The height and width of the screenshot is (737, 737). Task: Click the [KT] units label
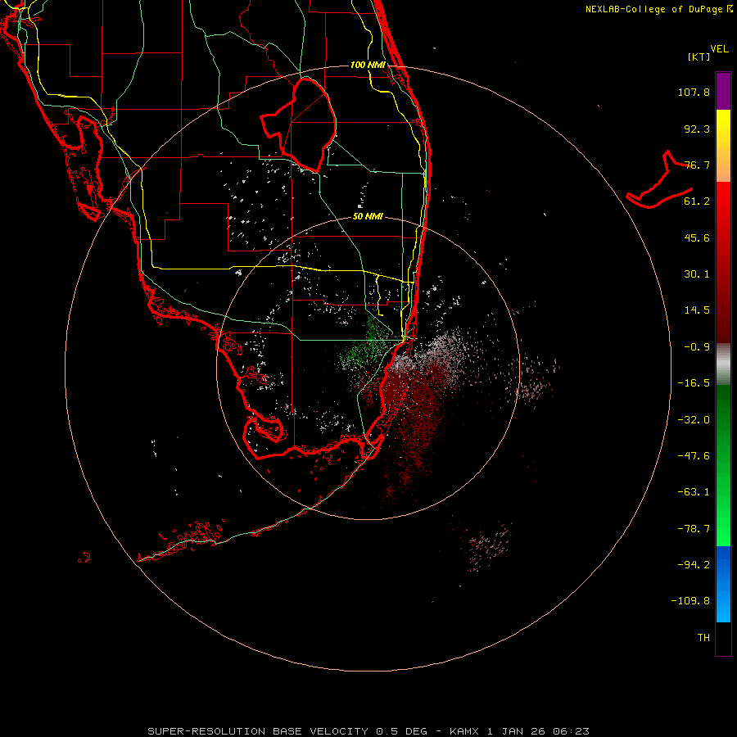coord(699,57)
